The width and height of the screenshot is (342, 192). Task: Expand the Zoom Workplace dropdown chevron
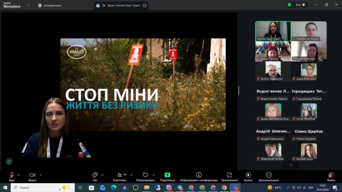click(x=28, y=5)
